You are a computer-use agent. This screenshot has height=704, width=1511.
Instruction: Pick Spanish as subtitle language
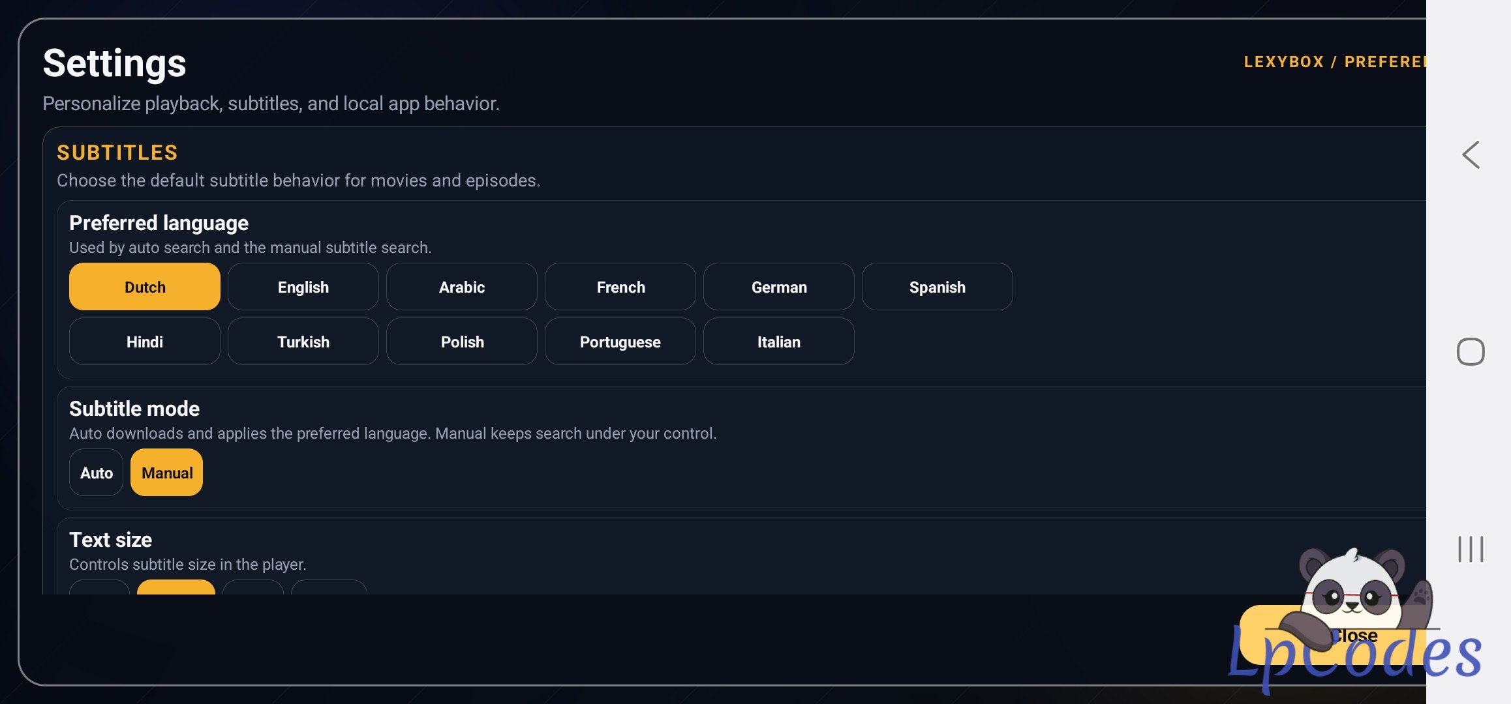[938, 287]
